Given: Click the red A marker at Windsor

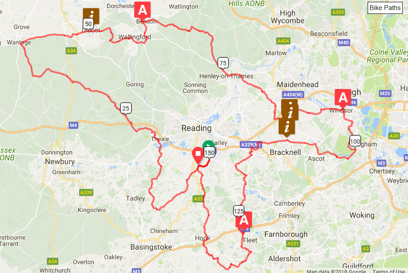Looking at the screenshot, I should [x=343, y=98].
